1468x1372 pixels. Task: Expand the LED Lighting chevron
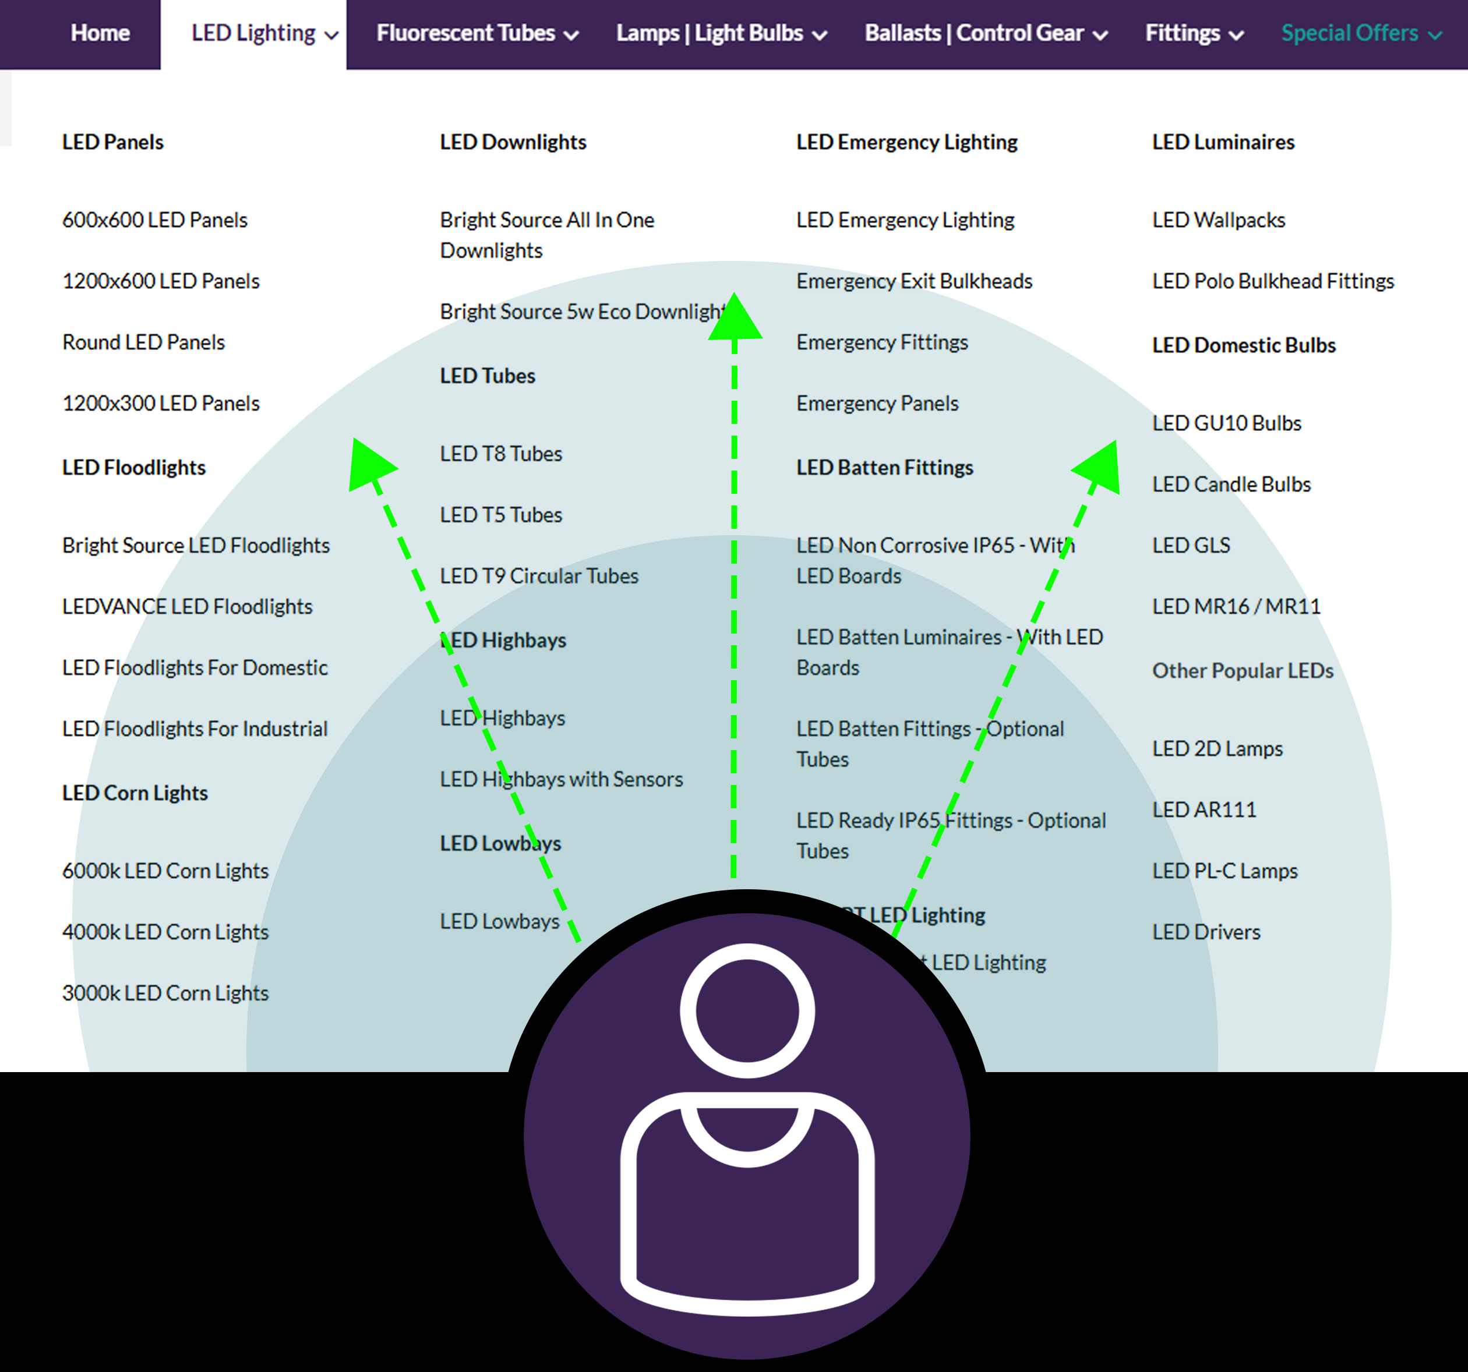(x=331, y=35)
